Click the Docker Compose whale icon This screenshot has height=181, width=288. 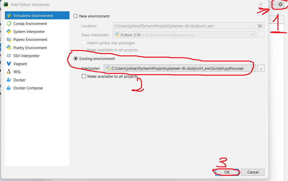pos(9,88)
